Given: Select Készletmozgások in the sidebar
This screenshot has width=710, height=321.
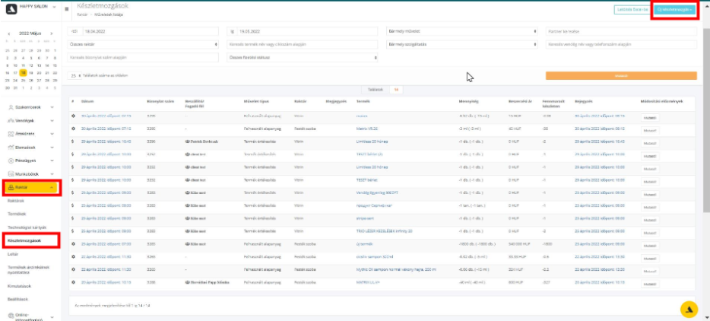Looking at the screenshot, I should coord(25,240).
